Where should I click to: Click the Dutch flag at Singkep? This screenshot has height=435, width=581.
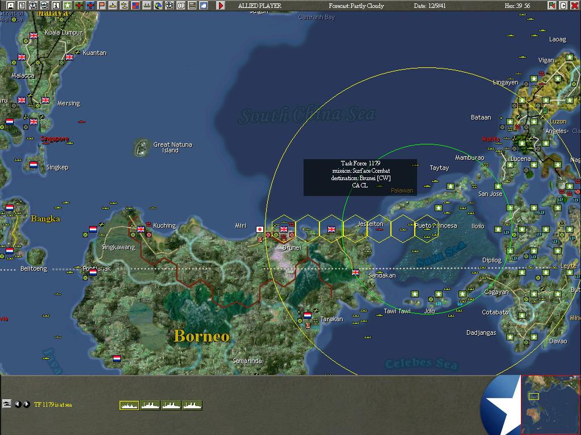[33, 165]
